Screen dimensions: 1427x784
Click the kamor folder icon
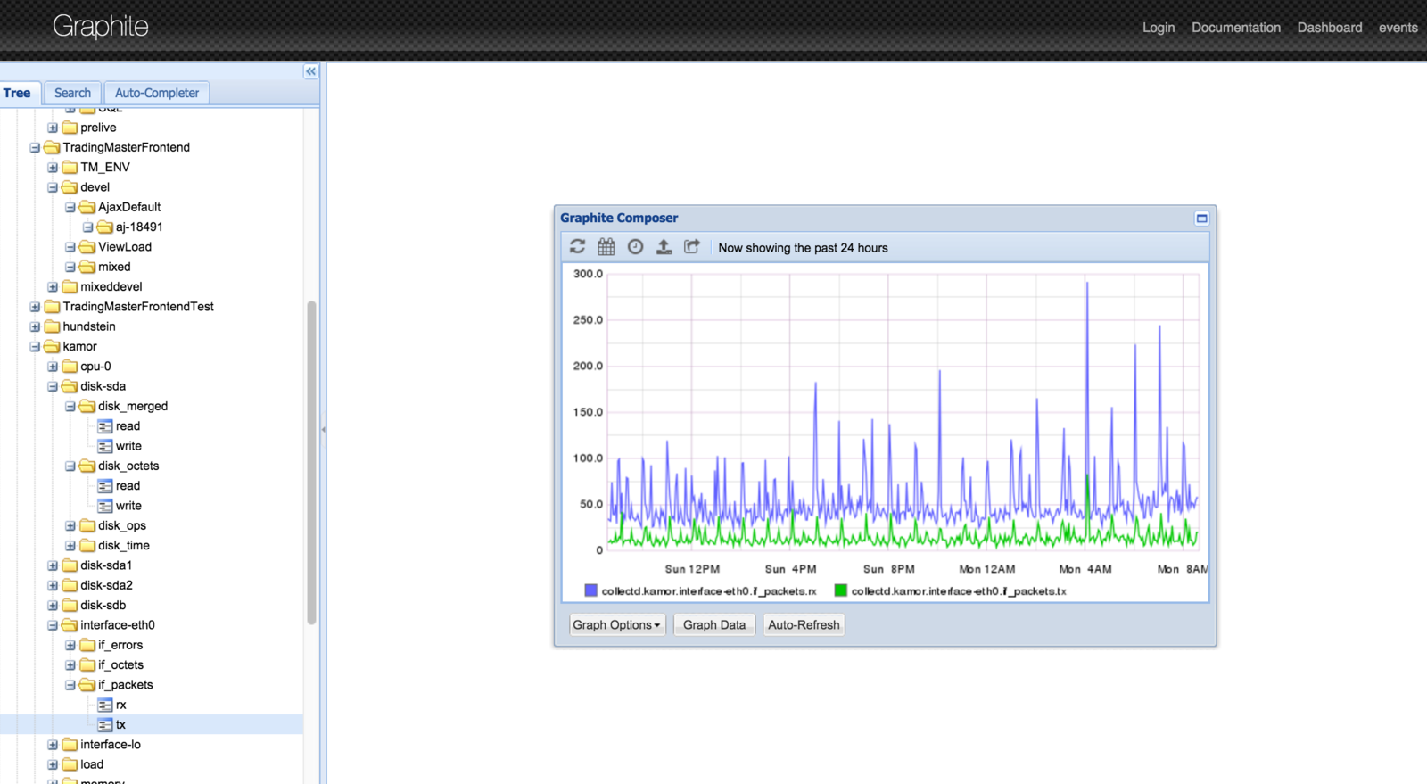[x=52, y=346]
